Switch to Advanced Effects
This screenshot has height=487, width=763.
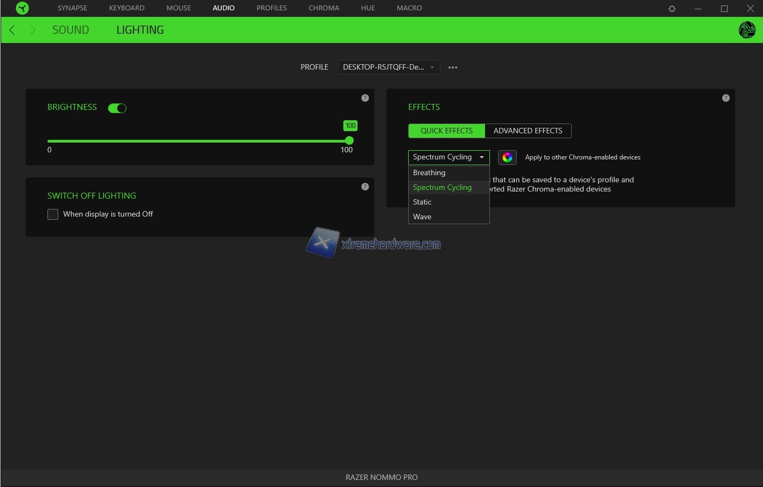coord(528,131)
